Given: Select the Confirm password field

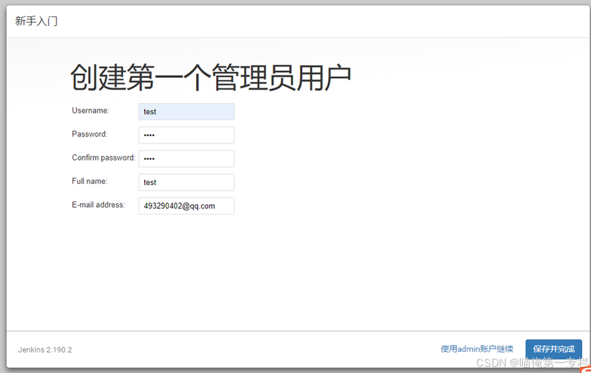Looking at the screenshot, I should 187,158.
